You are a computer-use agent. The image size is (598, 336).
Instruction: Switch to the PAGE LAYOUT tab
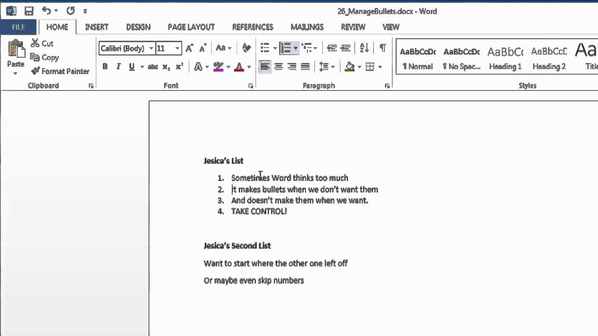click(x=191, y=27)
